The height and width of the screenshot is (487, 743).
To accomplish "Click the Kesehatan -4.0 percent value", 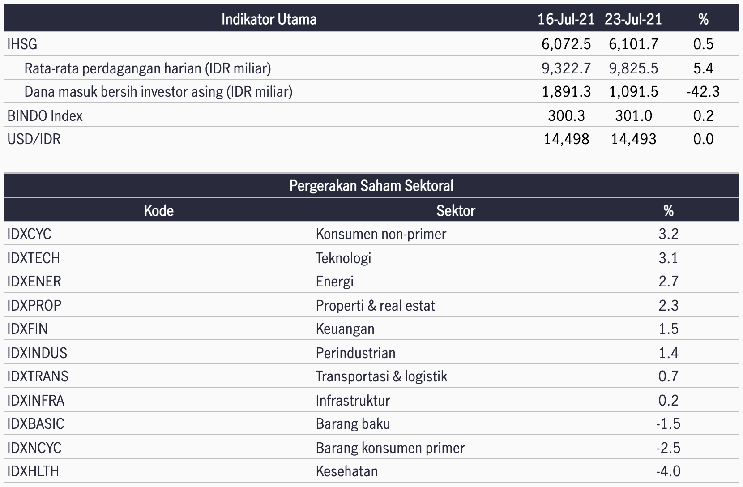I will click(x=668, y=471).
